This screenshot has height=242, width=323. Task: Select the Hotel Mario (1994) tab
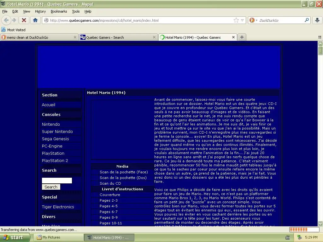(197, 37)
